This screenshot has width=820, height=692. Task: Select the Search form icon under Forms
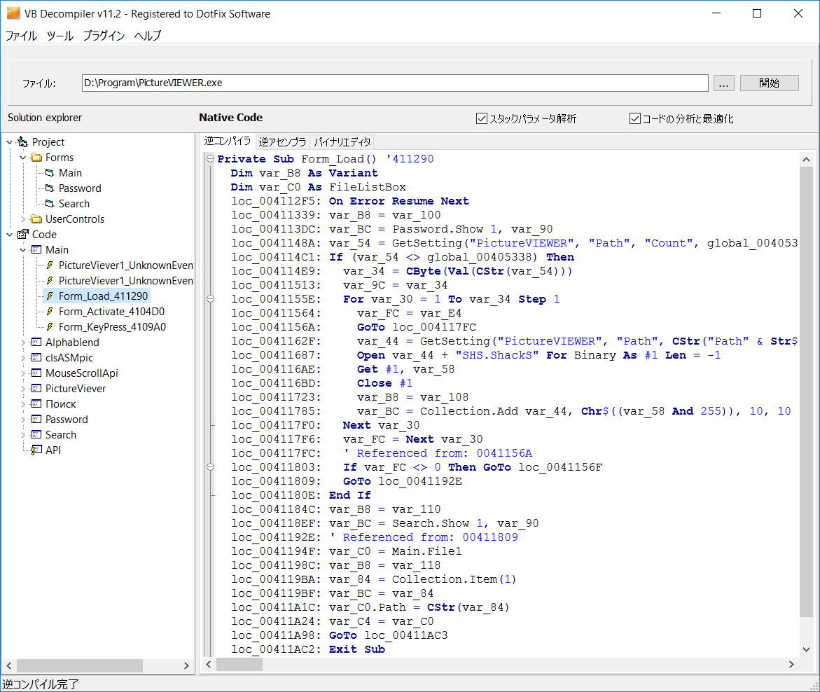point(50,204)
